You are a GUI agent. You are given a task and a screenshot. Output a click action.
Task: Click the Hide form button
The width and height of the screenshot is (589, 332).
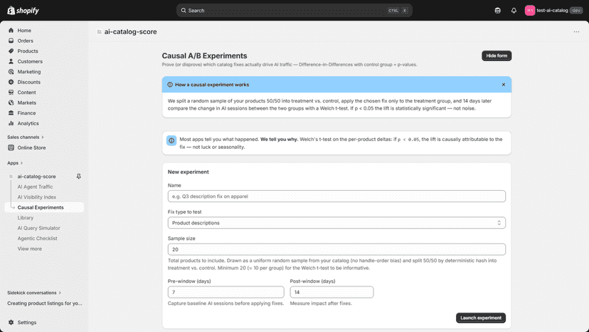click(x=497, y=56)
